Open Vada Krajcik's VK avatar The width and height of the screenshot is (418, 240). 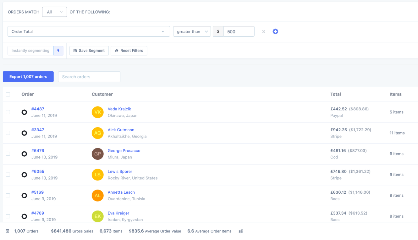coord(97,112)
